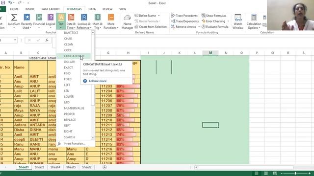Open Calculation Options
The image size is (314, 176).
254,22
